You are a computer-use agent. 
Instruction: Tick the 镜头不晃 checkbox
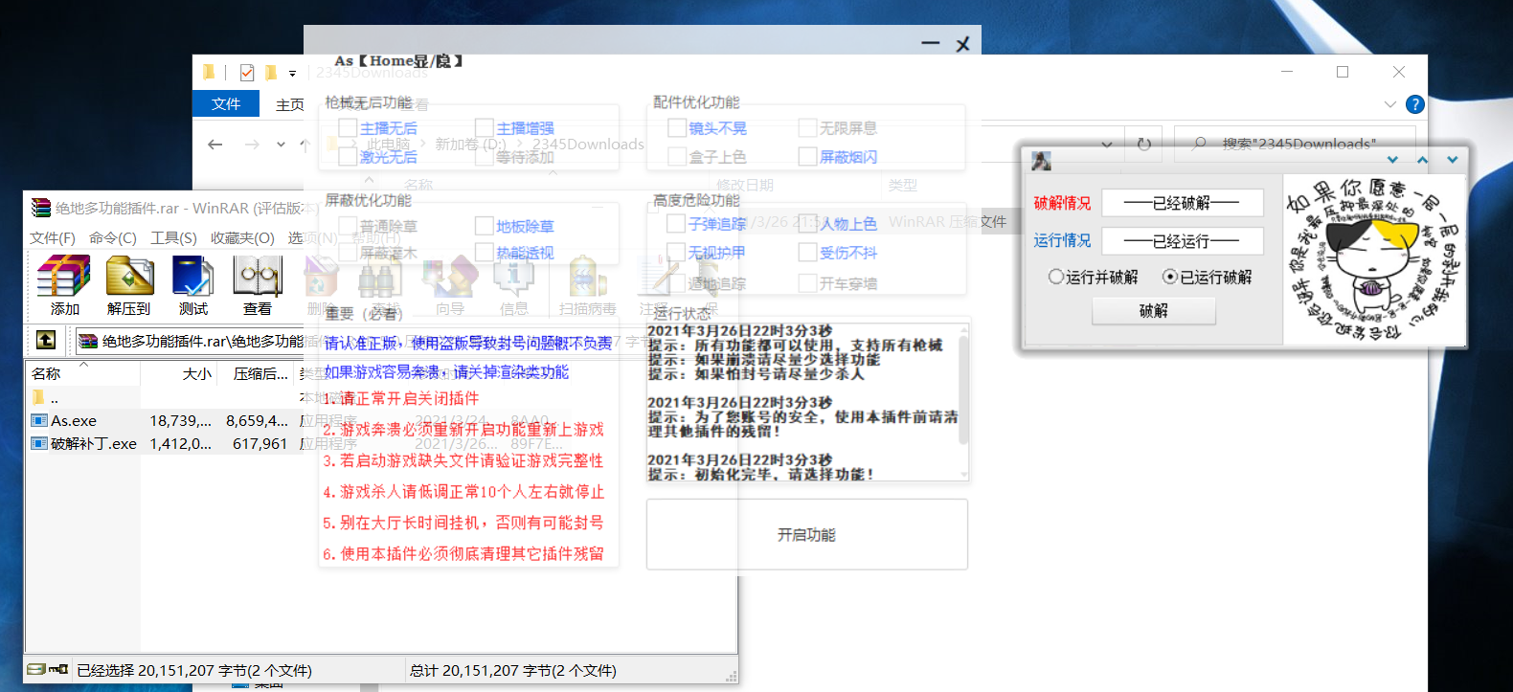[x=677, y=128]
